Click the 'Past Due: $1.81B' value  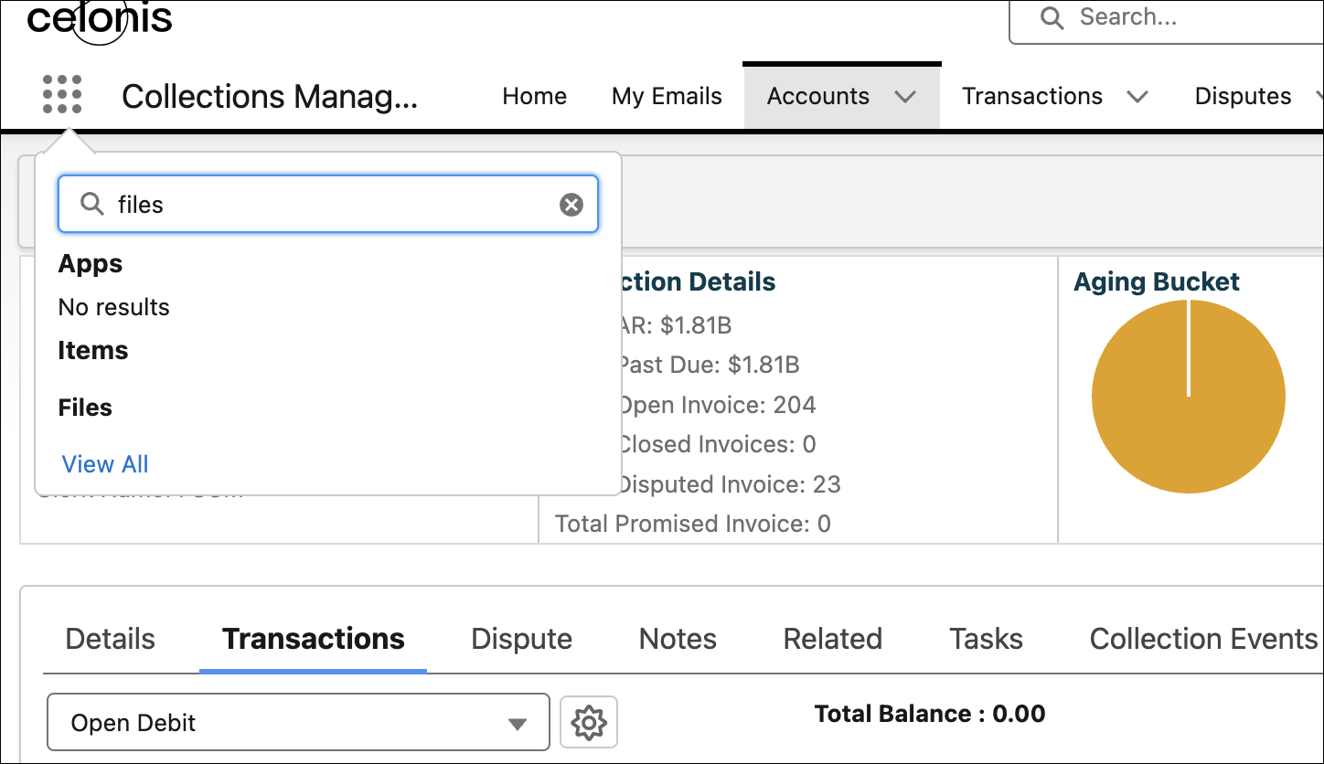709,366
